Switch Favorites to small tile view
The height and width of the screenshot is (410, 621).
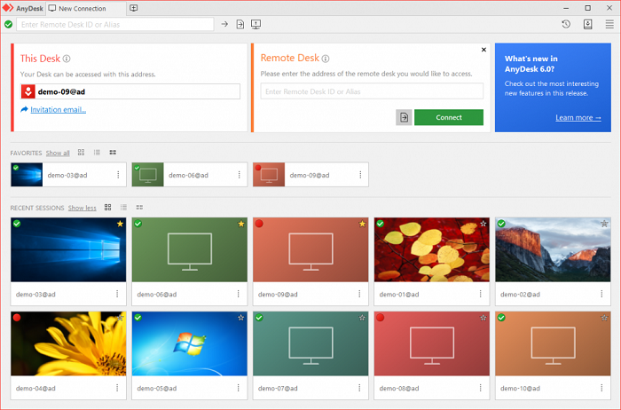(113, 152)
